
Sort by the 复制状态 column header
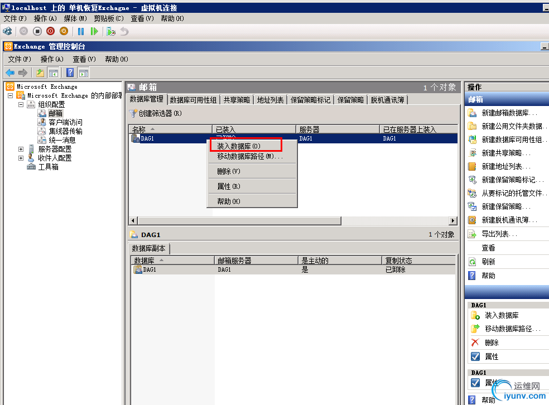(419, 261)
